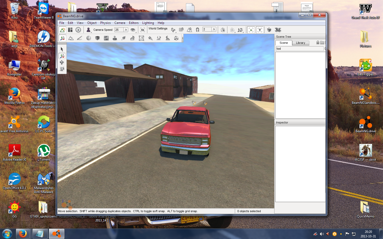Click the soft snap size arrow
Image resolution: width=383 pixels, height=239 pixels.
coord(214,29)
